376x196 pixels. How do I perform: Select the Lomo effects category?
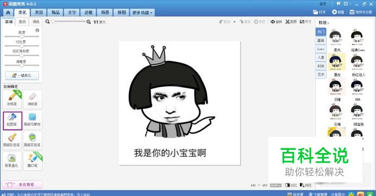point(321,49)
